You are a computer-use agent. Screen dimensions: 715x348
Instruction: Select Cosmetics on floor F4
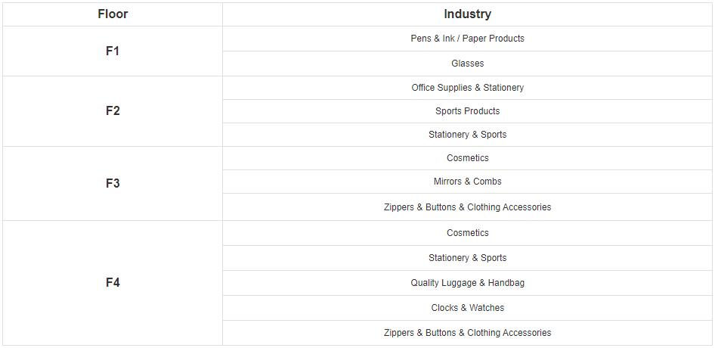[x=467, y=233]
